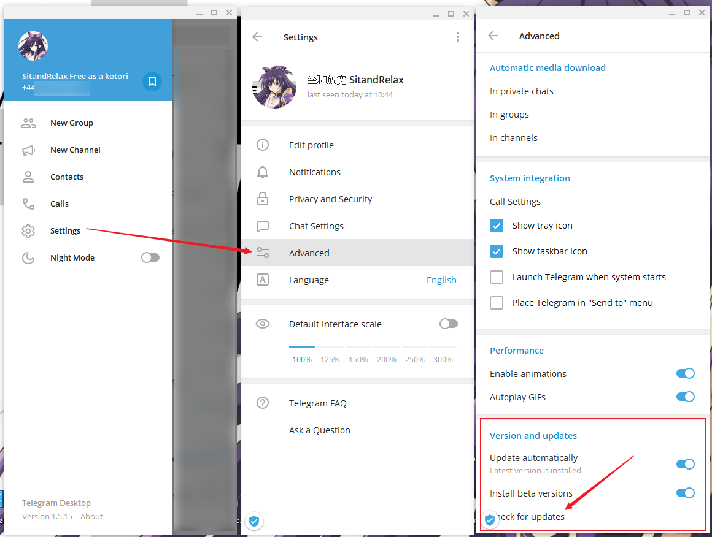The image size is (712, 537).
Task: Click the Contacts person icon
Action: point(28,177)
